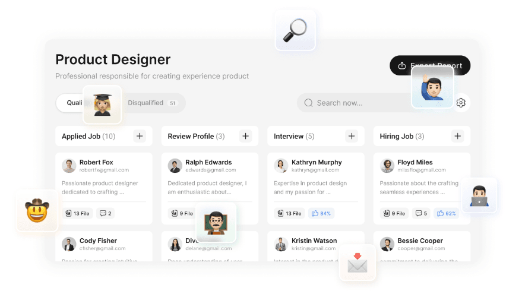Click the settings gear icon beside search
The height and width of the screenshot is (291, 522).
click(461, 103)
